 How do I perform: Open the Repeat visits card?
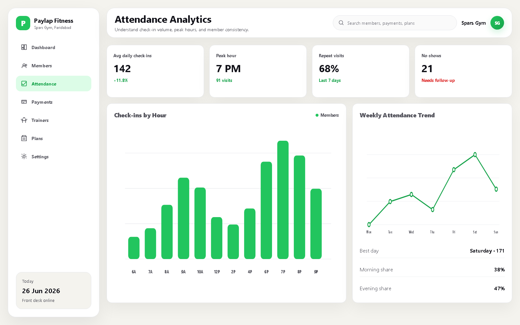click(361, 71)
